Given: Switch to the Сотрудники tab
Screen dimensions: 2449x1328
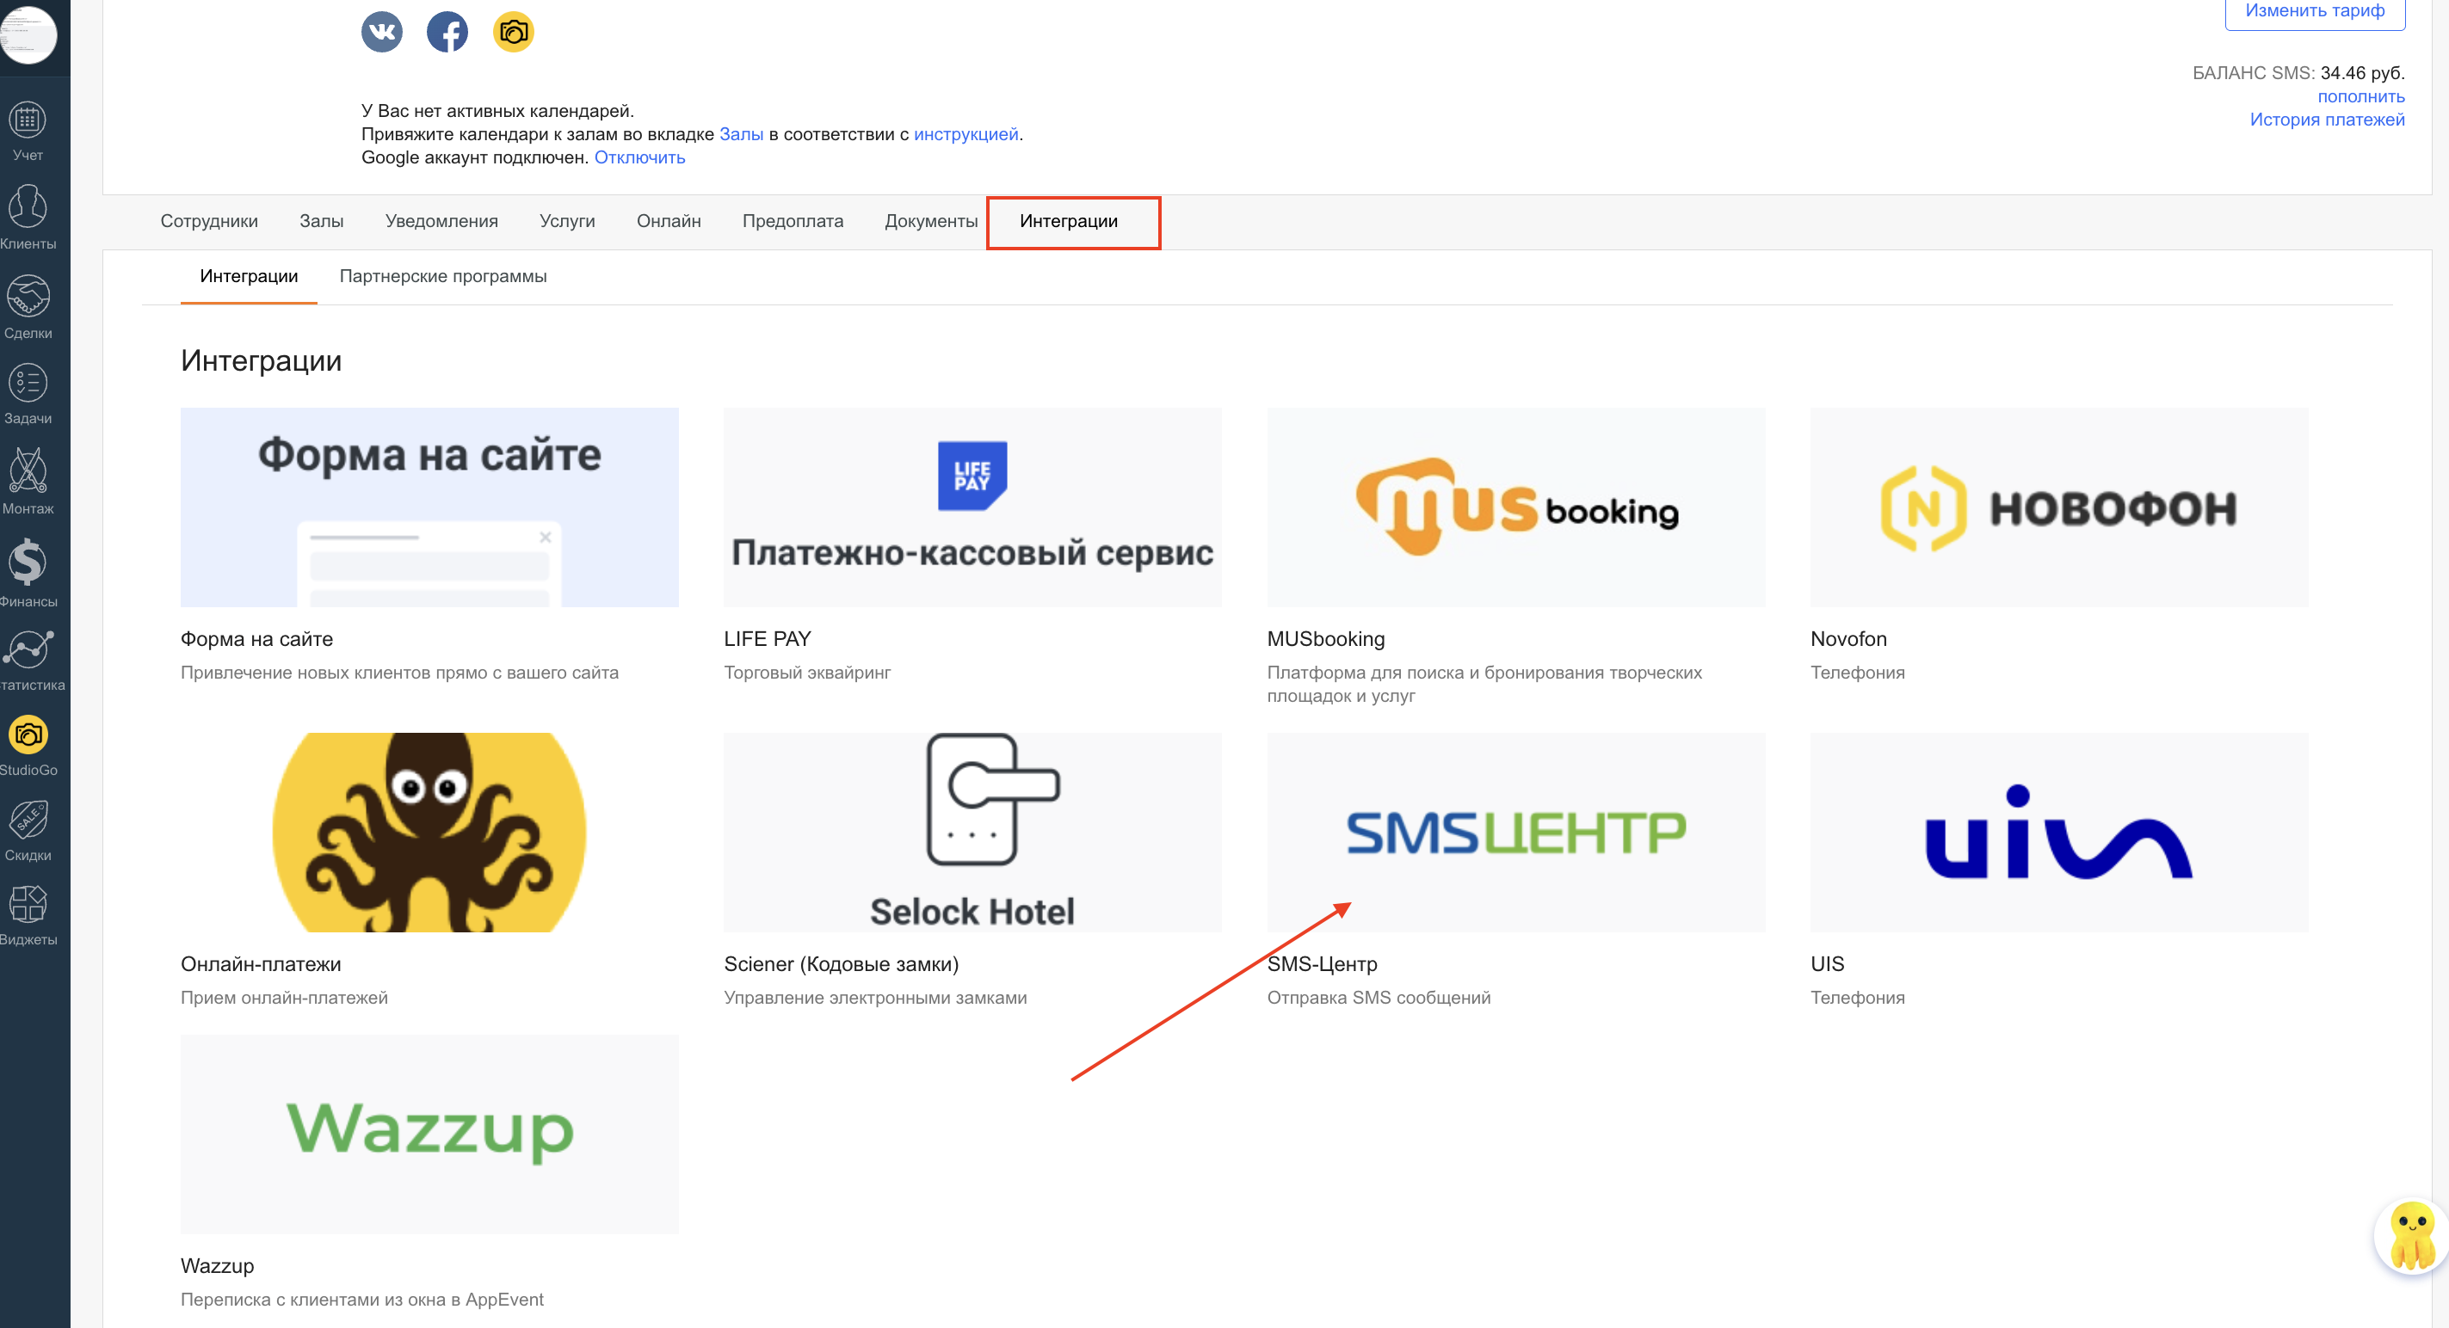Looking at the screenshot, I should (x=209, y=221).
